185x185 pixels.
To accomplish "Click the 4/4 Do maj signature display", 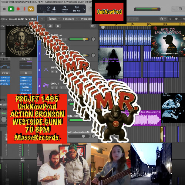I will pyautogui.click(x=77, y=9).
